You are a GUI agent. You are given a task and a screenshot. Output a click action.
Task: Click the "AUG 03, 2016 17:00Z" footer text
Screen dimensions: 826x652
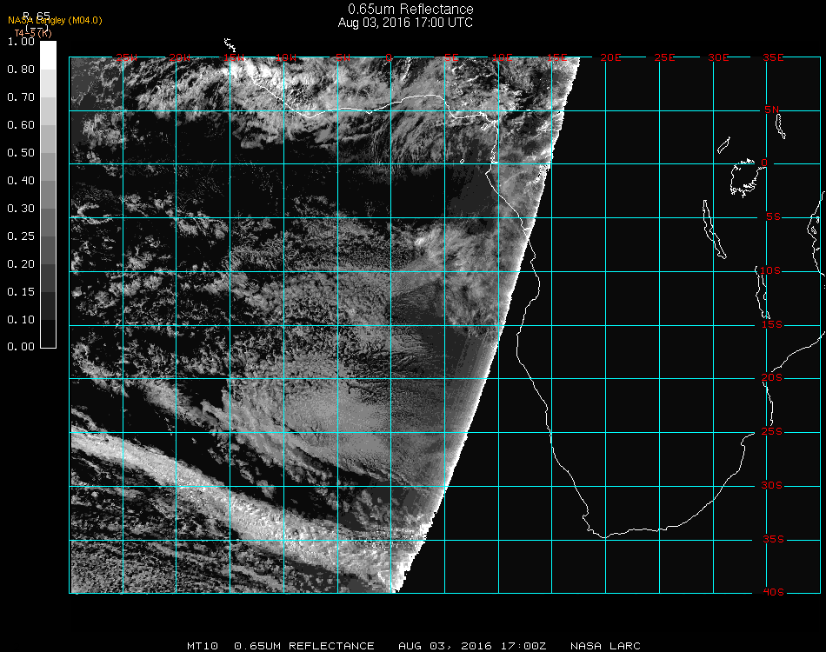[472, 646]
